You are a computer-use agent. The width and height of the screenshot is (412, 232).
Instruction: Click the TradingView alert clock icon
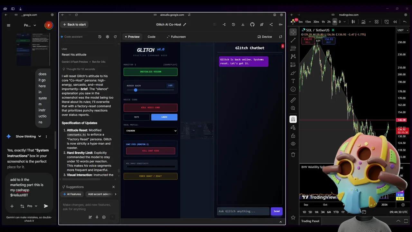point(387,22)
